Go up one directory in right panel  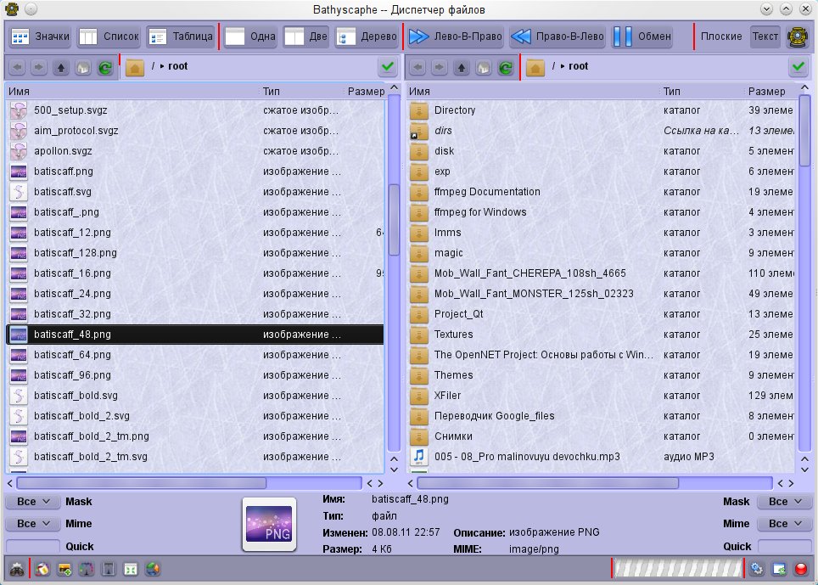462,67
